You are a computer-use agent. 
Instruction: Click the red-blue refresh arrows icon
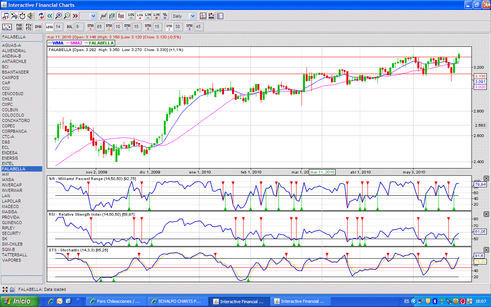tap(41, 16)
